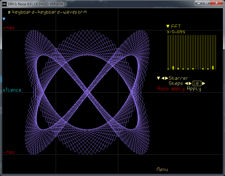Increase Steps with arrow left of value box

[x=190, y=83]
